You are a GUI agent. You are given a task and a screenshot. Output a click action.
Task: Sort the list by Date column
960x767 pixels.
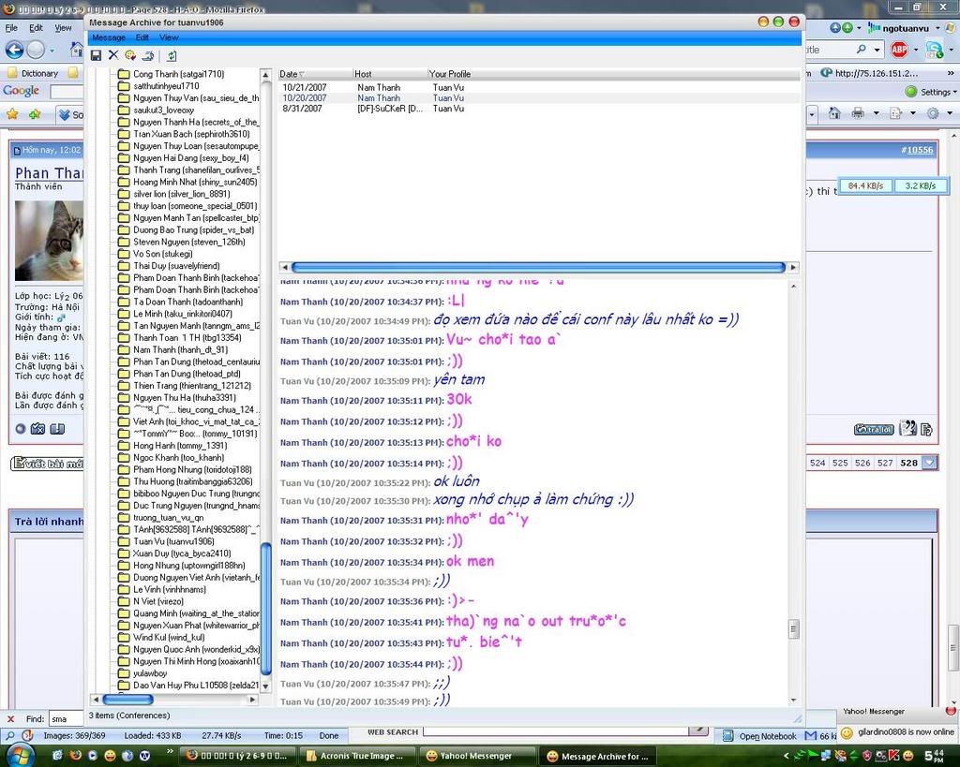tap(291, 74)
